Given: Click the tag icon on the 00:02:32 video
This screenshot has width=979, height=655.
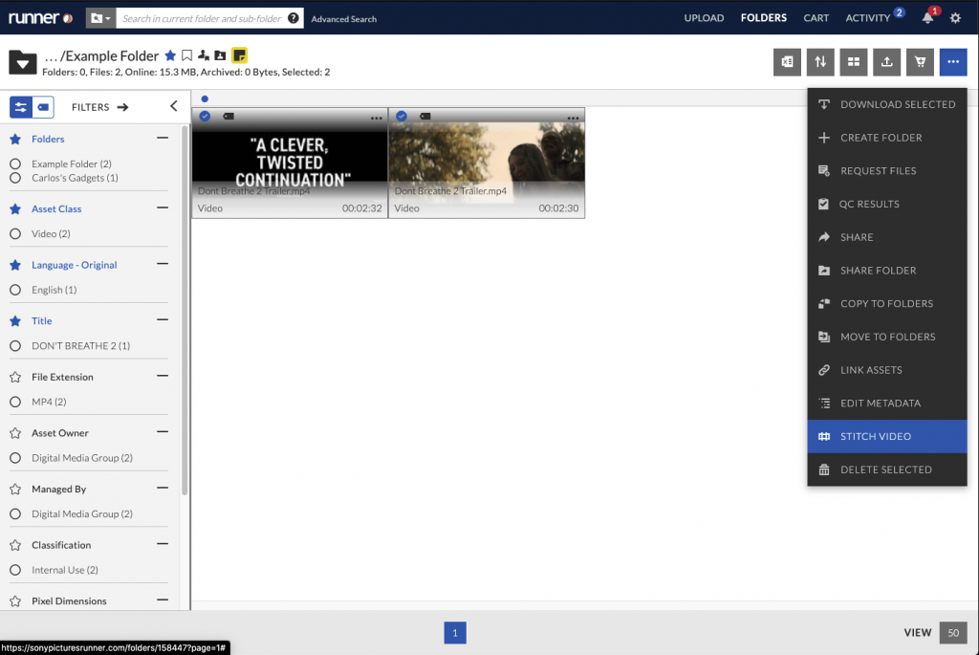Looking at the screenshot, I should point(228,116).
